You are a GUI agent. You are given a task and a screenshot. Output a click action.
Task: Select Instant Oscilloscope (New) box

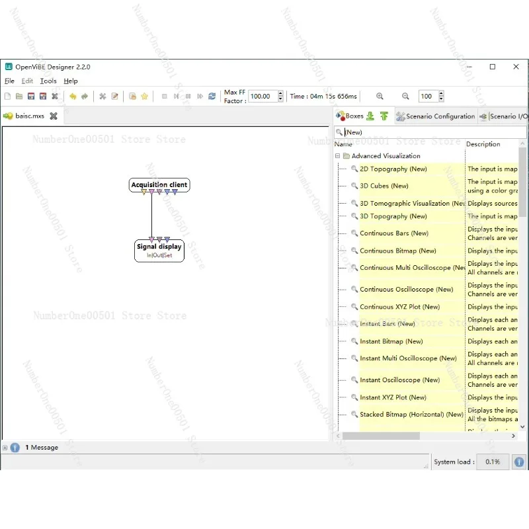point(400,380)
